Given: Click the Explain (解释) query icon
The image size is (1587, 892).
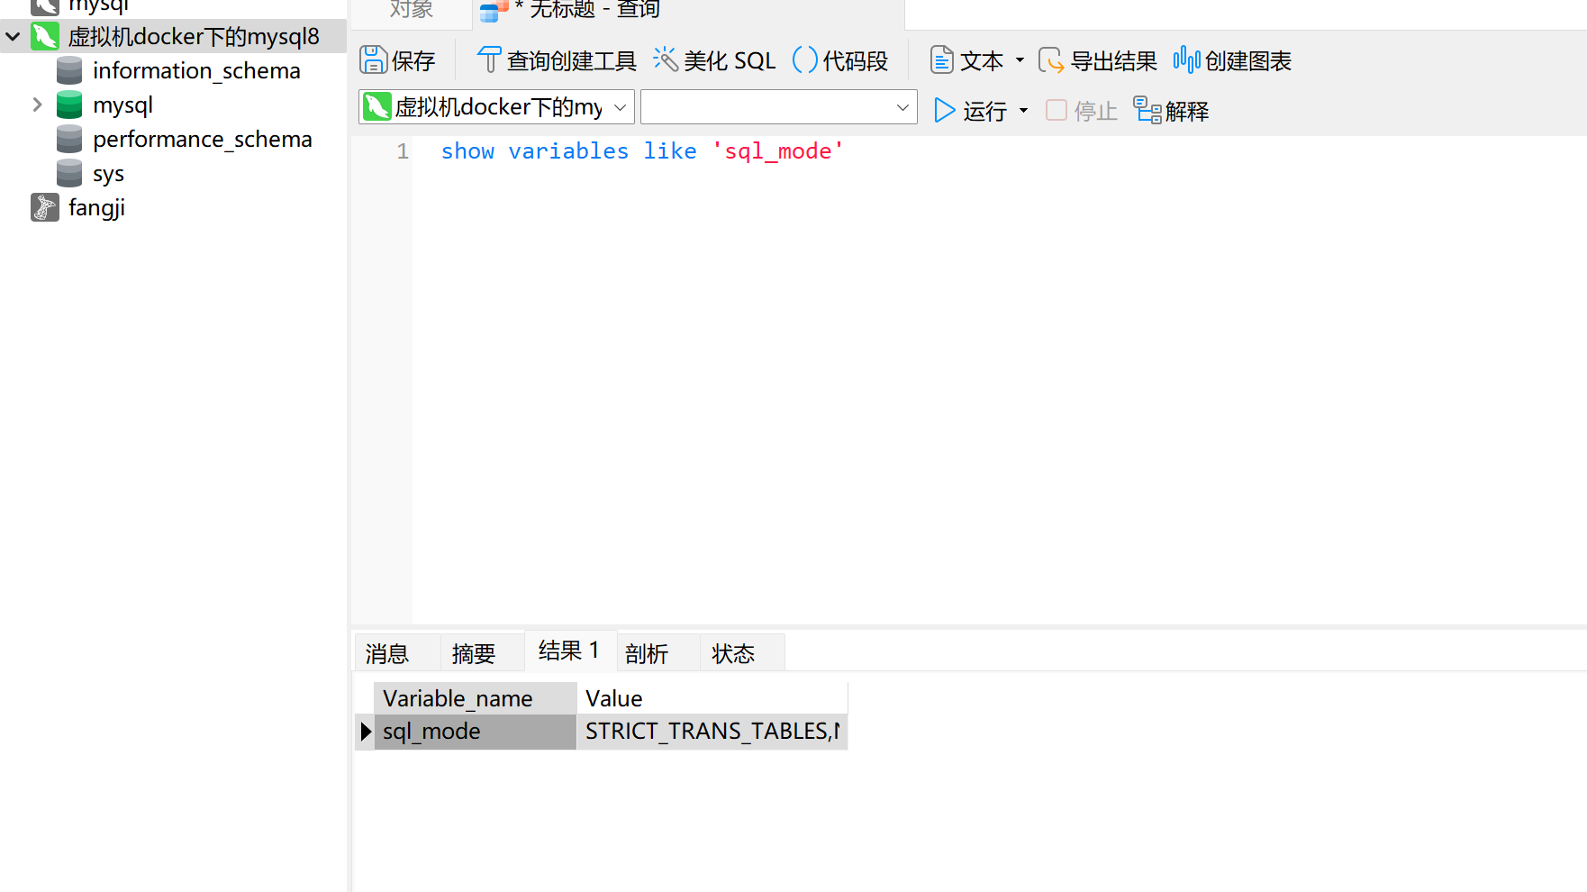Looking at the screenshot, I should point(1147,110).
